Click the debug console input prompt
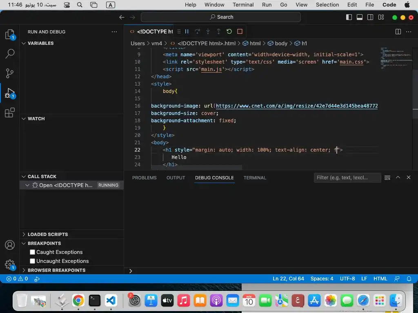The image size is (418, 313). pyautogui.click(x=272, y=271)
